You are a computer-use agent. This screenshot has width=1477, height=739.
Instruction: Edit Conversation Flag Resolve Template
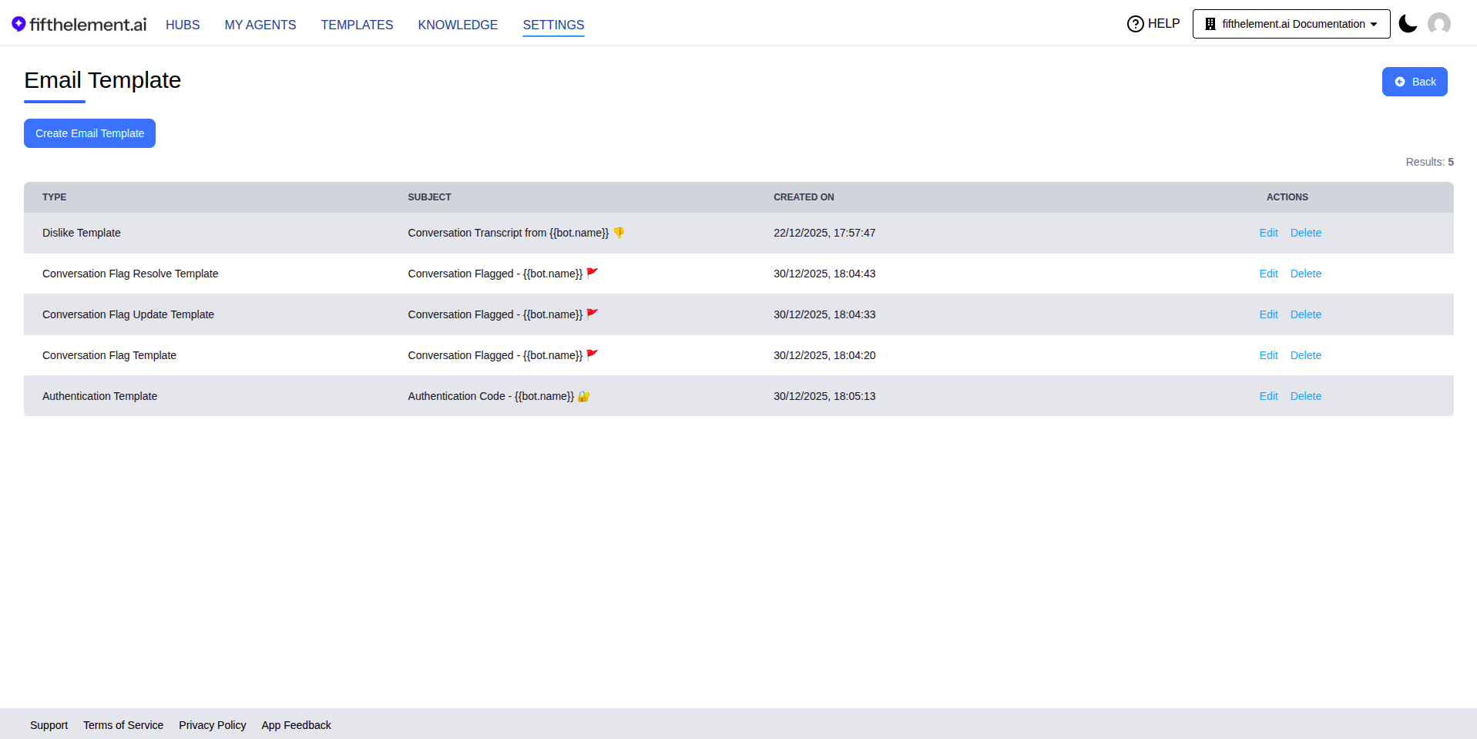click(1268, 274)
